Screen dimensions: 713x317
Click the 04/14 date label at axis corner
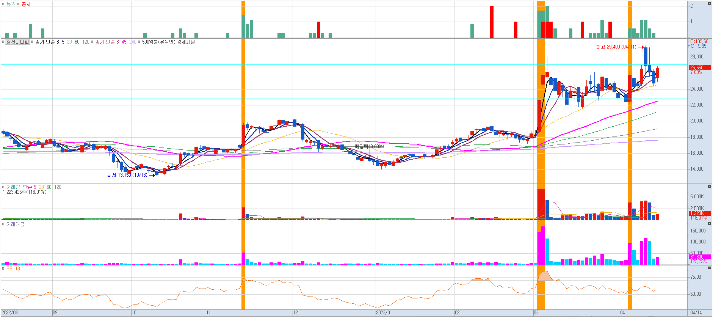[x=696, y=313]
